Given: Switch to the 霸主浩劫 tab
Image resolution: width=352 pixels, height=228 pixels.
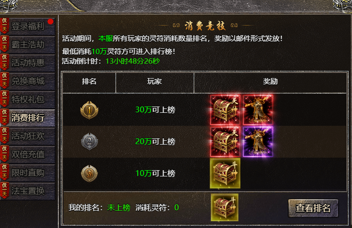Looking at the screenshot, I should tap(28, 44).
